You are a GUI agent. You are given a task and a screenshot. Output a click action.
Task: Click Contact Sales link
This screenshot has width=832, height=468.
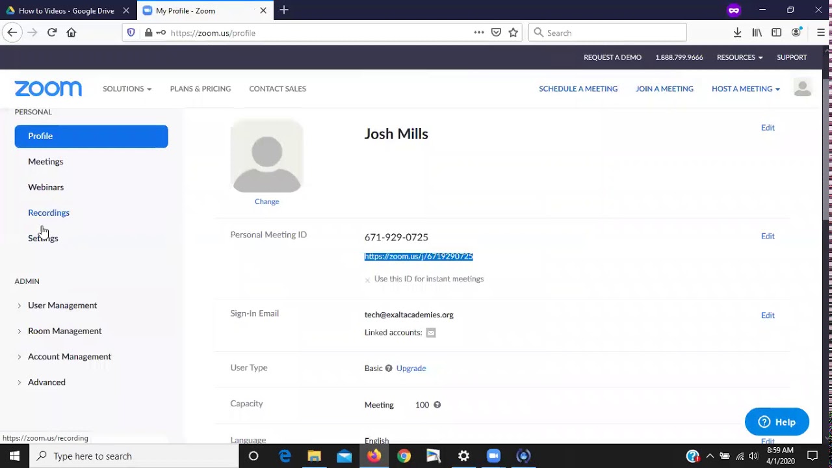[x=278, y=88]
